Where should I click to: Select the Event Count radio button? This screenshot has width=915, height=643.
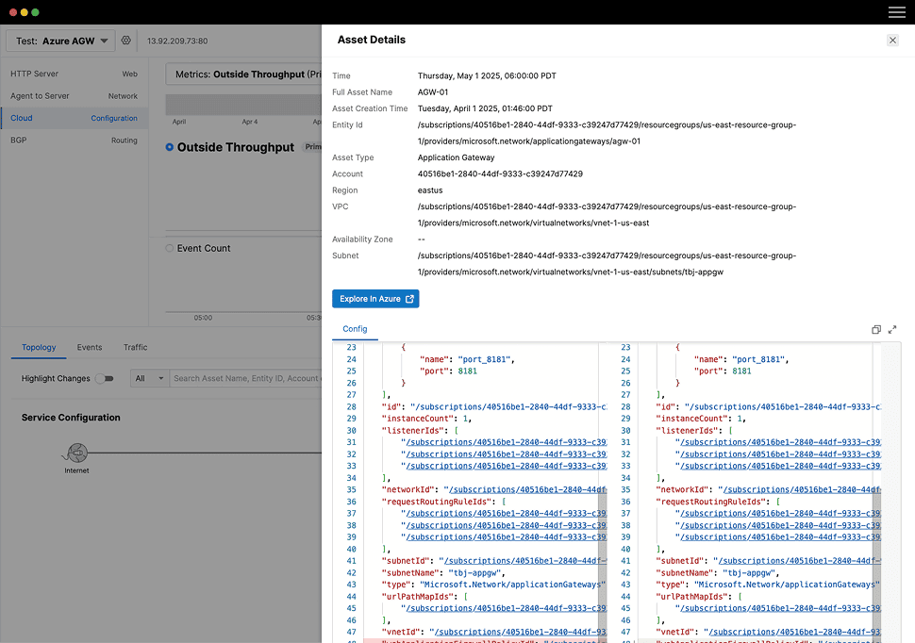coord(170,249)
